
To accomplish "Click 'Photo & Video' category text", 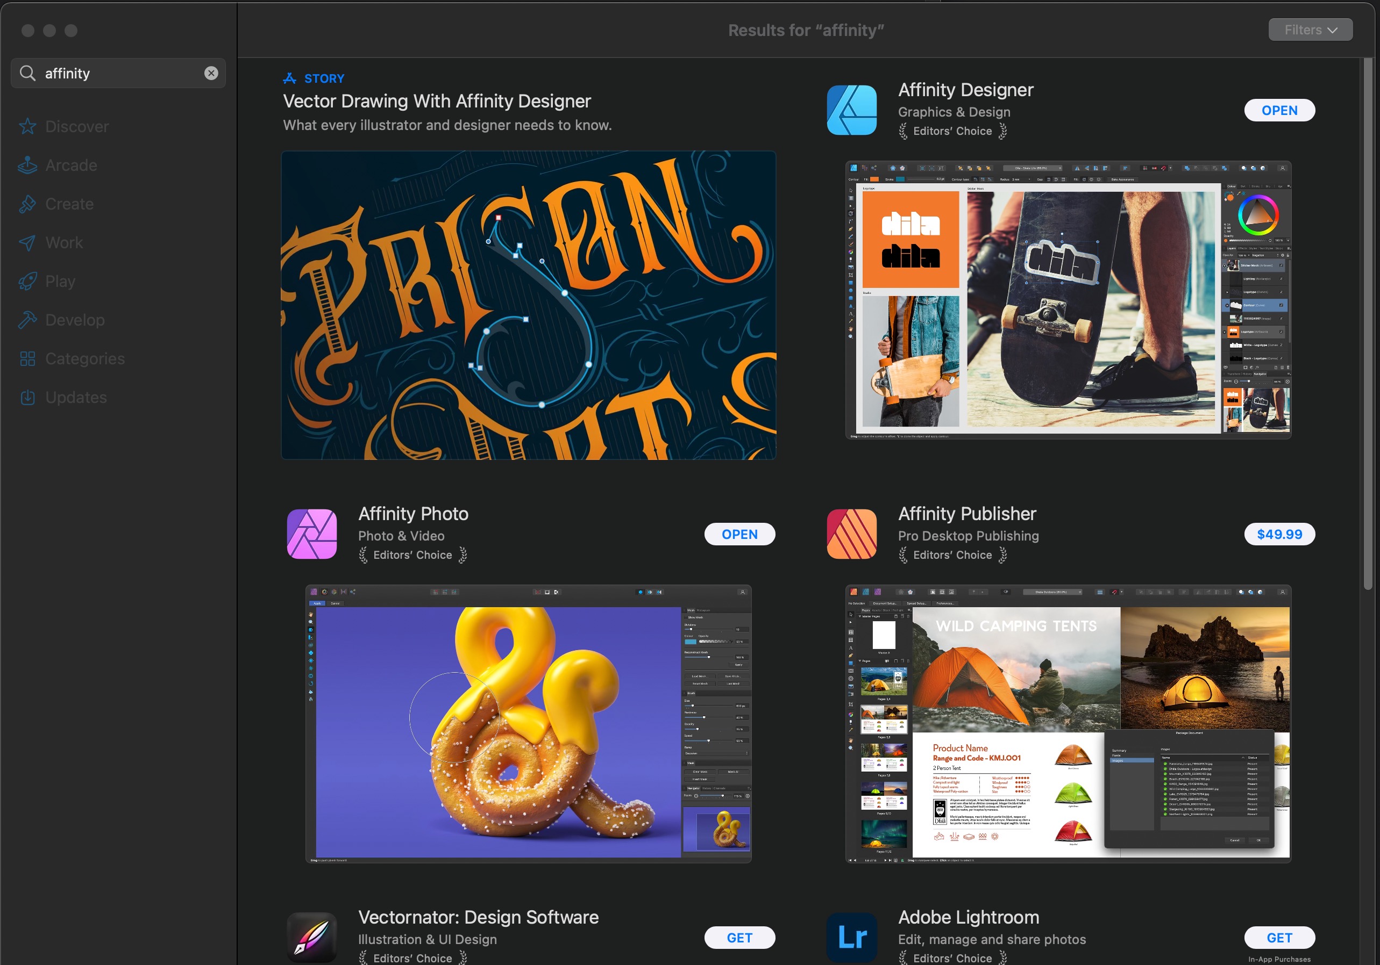I will pyautogui.click(x=401, y=536).
